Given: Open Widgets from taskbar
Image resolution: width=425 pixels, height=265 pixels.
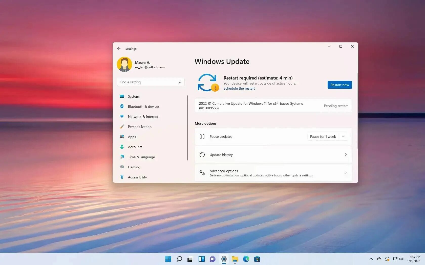Looking at the screenshot, I should click(x=201, y=259).
